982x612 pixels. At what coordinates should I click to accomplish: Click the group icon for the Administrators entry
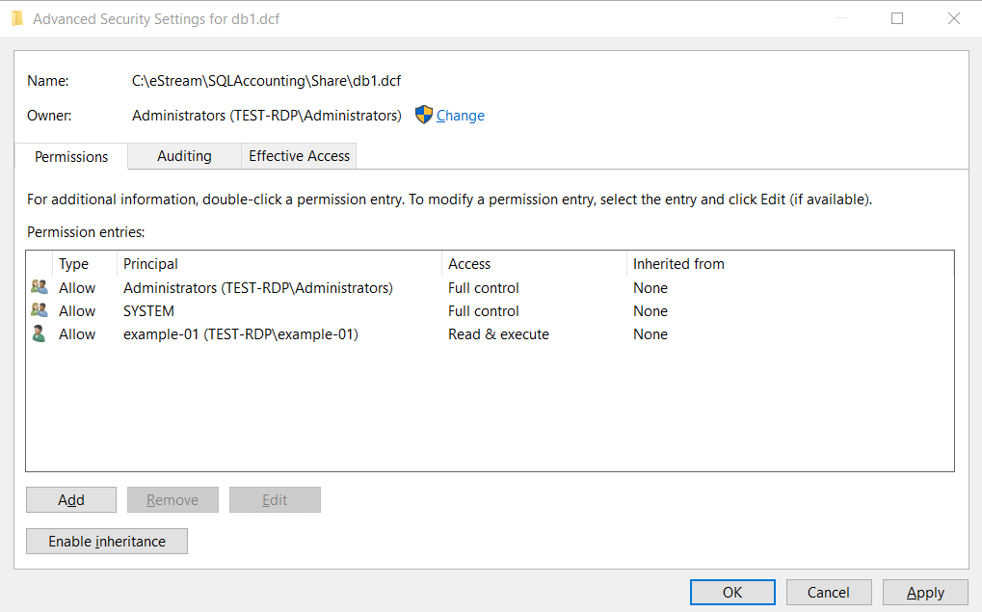pyautogui.click(x=40, y=287)
